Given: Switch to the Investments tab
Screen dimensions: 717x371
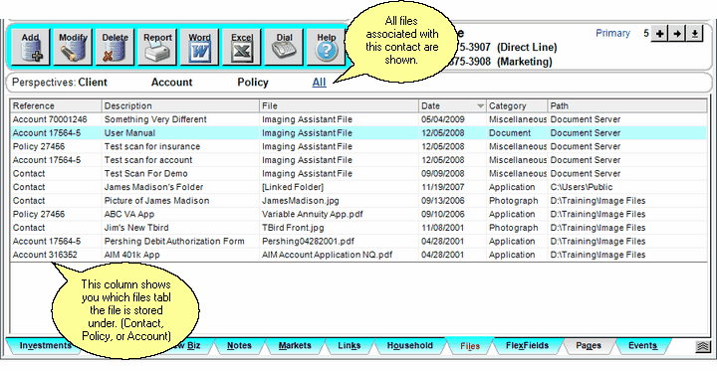Looking at the screenshot, I should click(45, 345).
